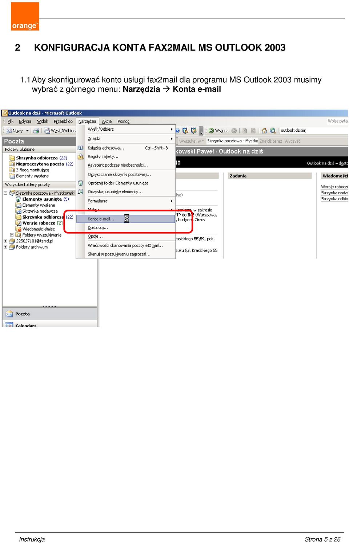Click the Poczta envelope navigation button
349x543 pixels.
pos(50,314)
